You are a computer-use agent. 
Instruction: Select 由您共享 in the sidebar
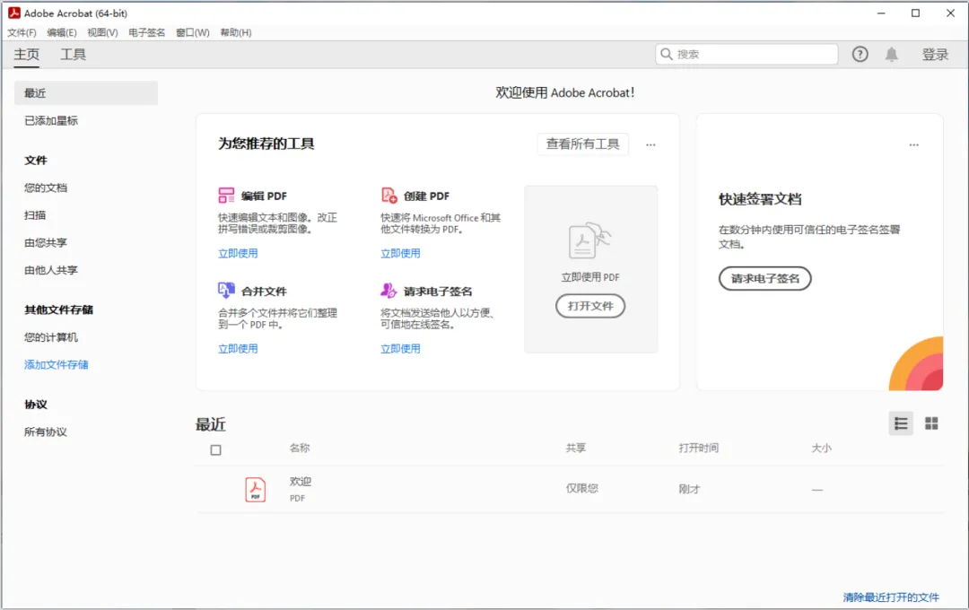click(46, 243)
